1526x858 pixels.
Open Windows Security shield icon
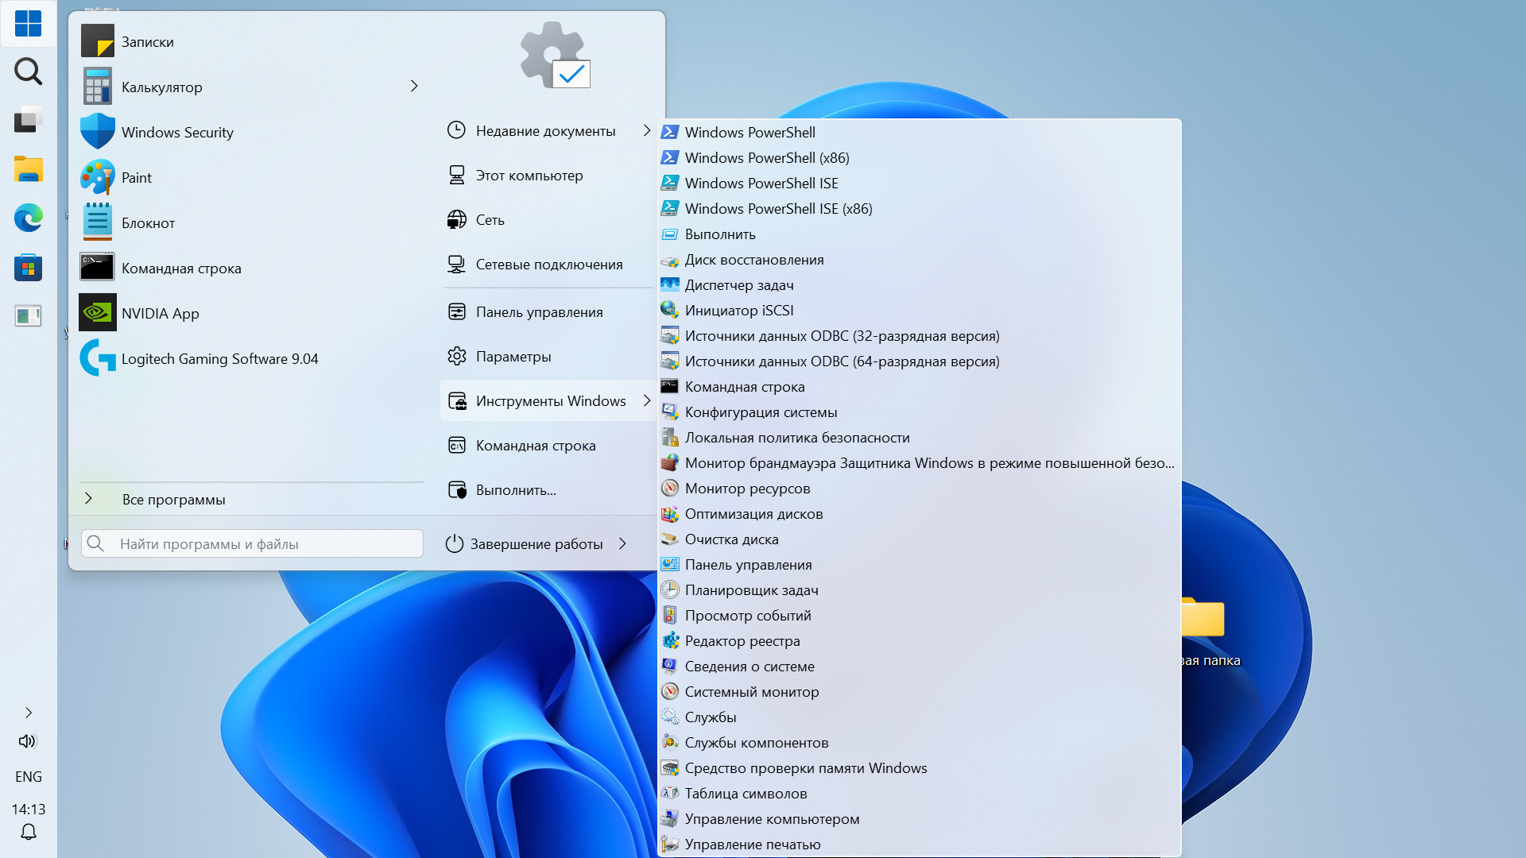(98, 132)
